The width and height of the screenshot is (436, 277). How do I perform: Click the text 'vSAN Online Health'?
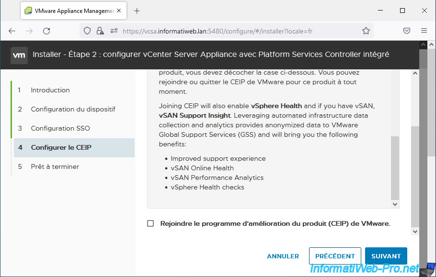click(x=202, y=168)
